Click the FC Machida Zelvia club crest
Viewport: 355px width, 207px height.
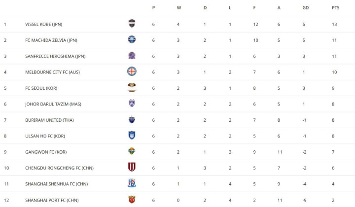point(132,40)
